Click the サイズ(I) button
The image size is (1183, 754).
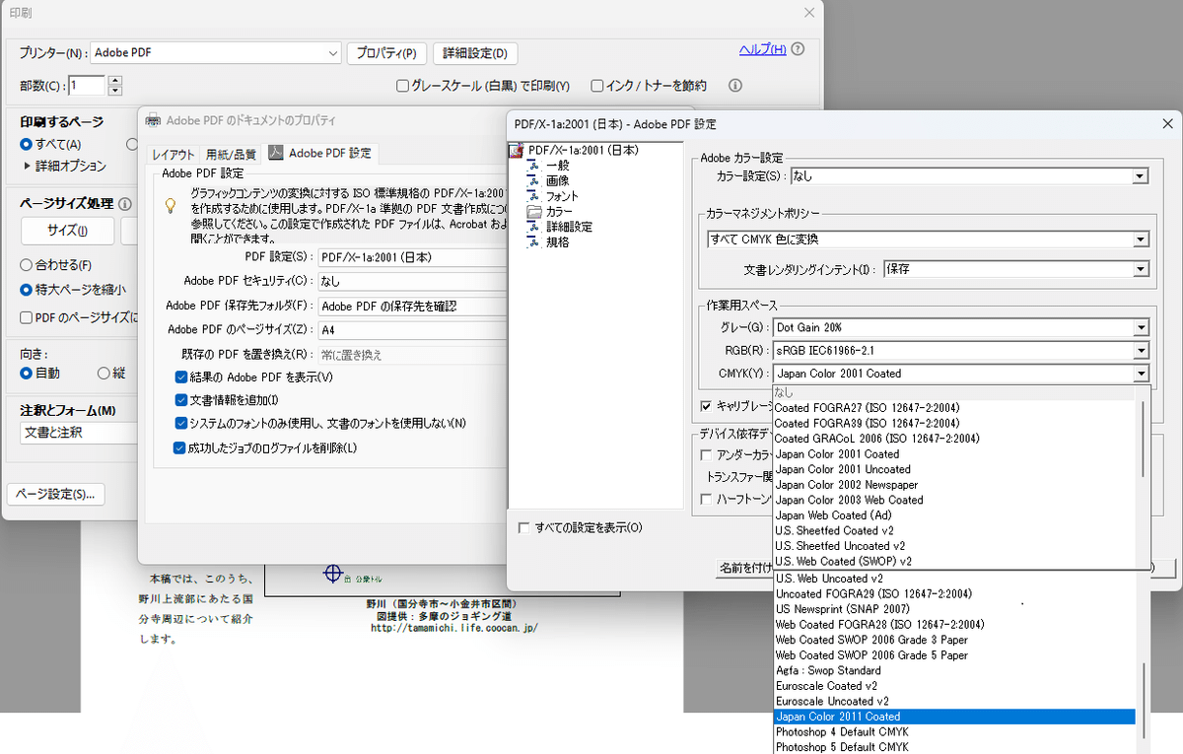tap(67, 231)
